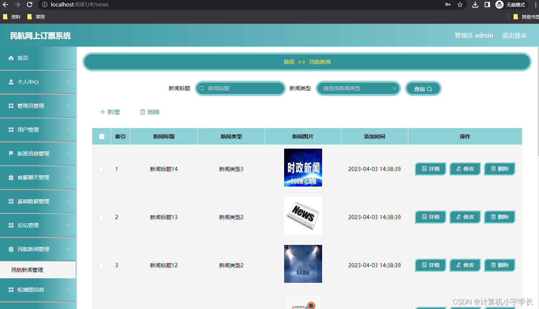
Task: Open browser downloads icon
Action: [475, 5]
